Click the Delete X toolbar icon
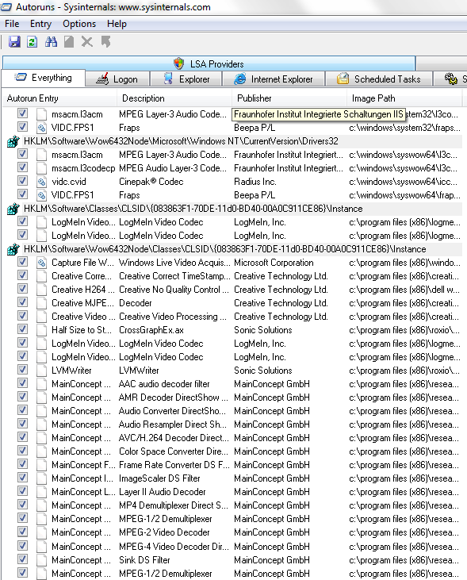467x580 pixels. tap(87, 42)
